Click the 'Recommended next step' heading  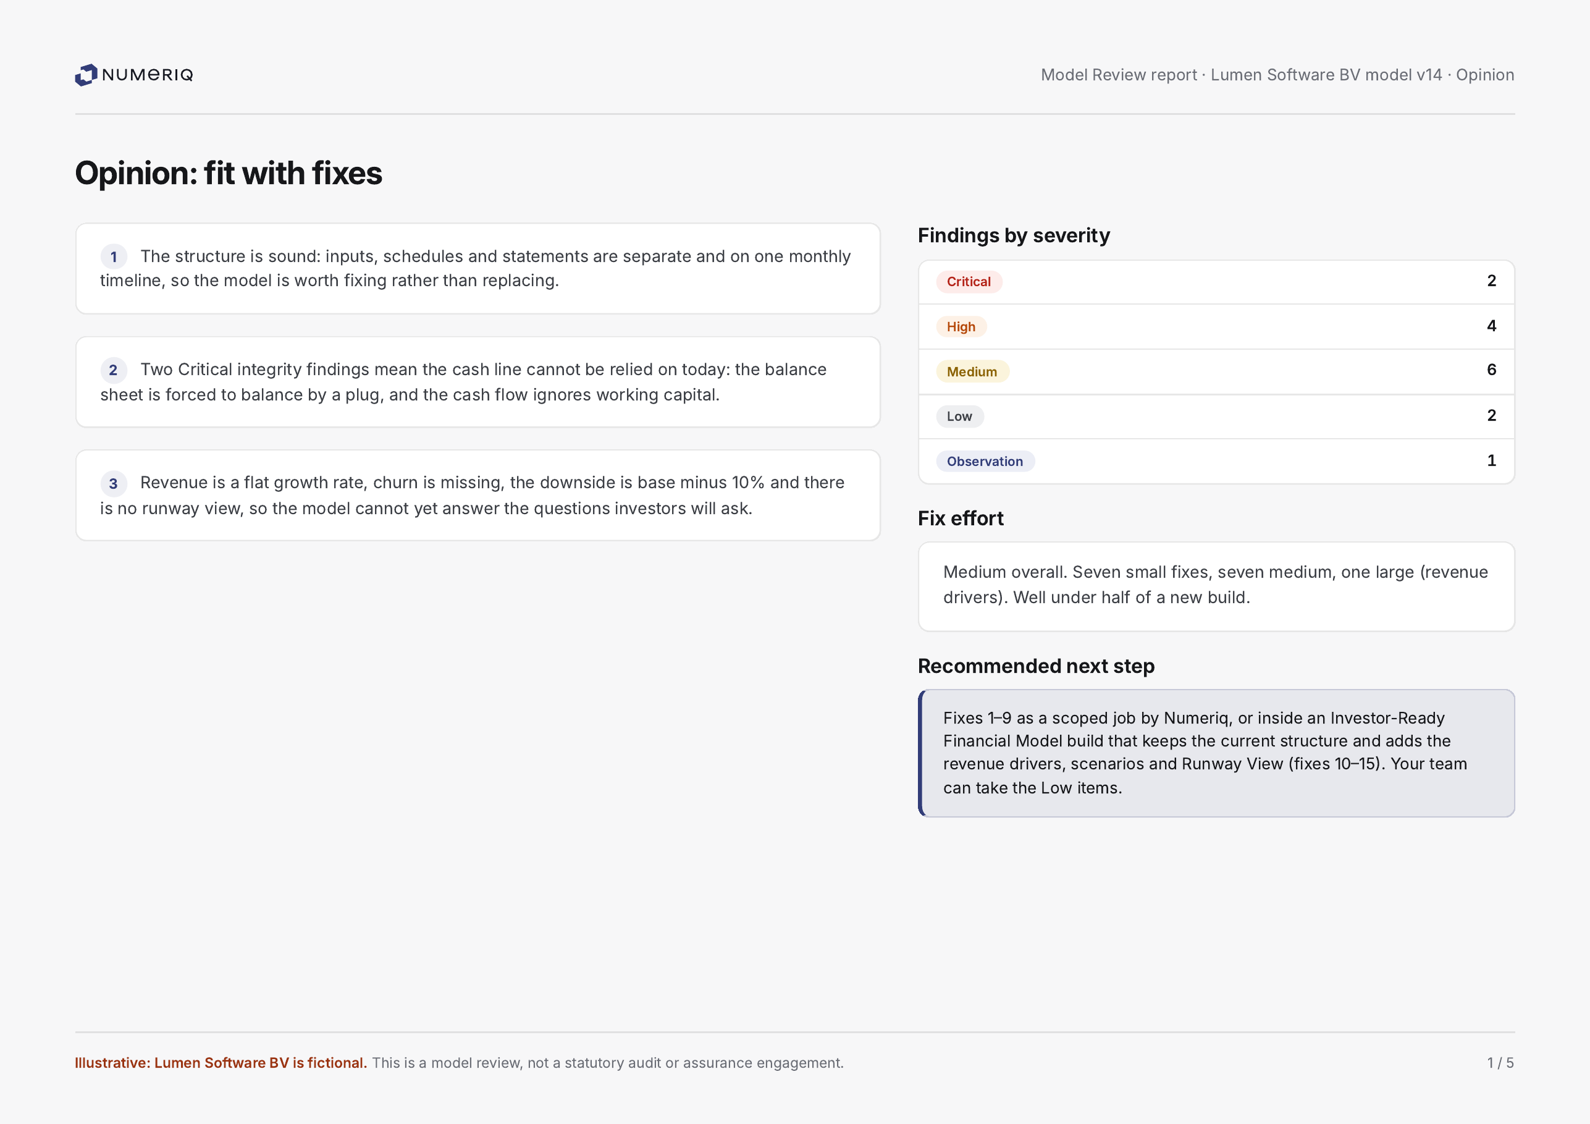tap(1035, 666)
